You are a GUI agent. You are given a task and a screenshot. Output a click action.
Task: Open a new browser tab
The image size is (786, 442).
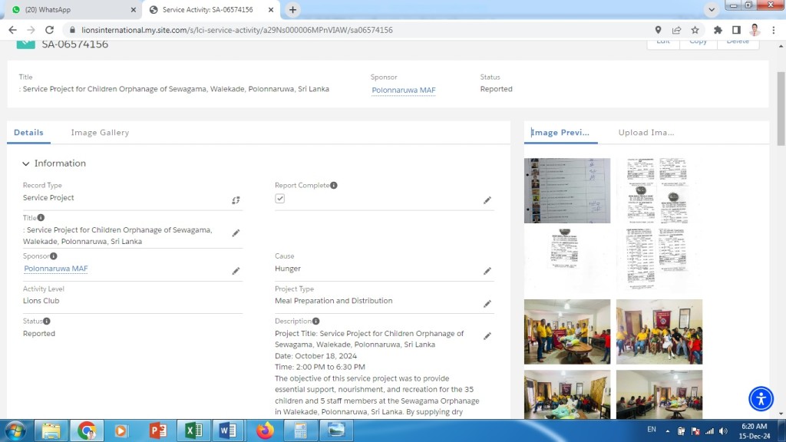point(292,9)
